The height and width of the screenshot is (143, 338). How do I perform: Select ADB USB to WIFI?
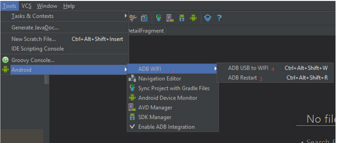248,68
